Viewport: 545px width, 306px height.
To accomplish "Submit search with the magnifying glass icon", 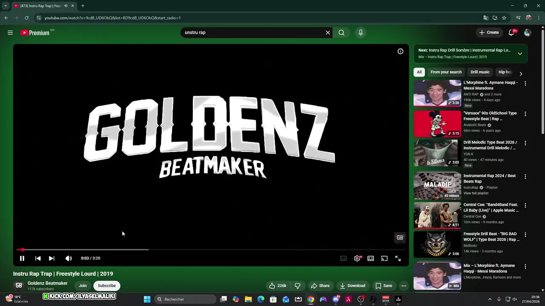I will 341,32.
